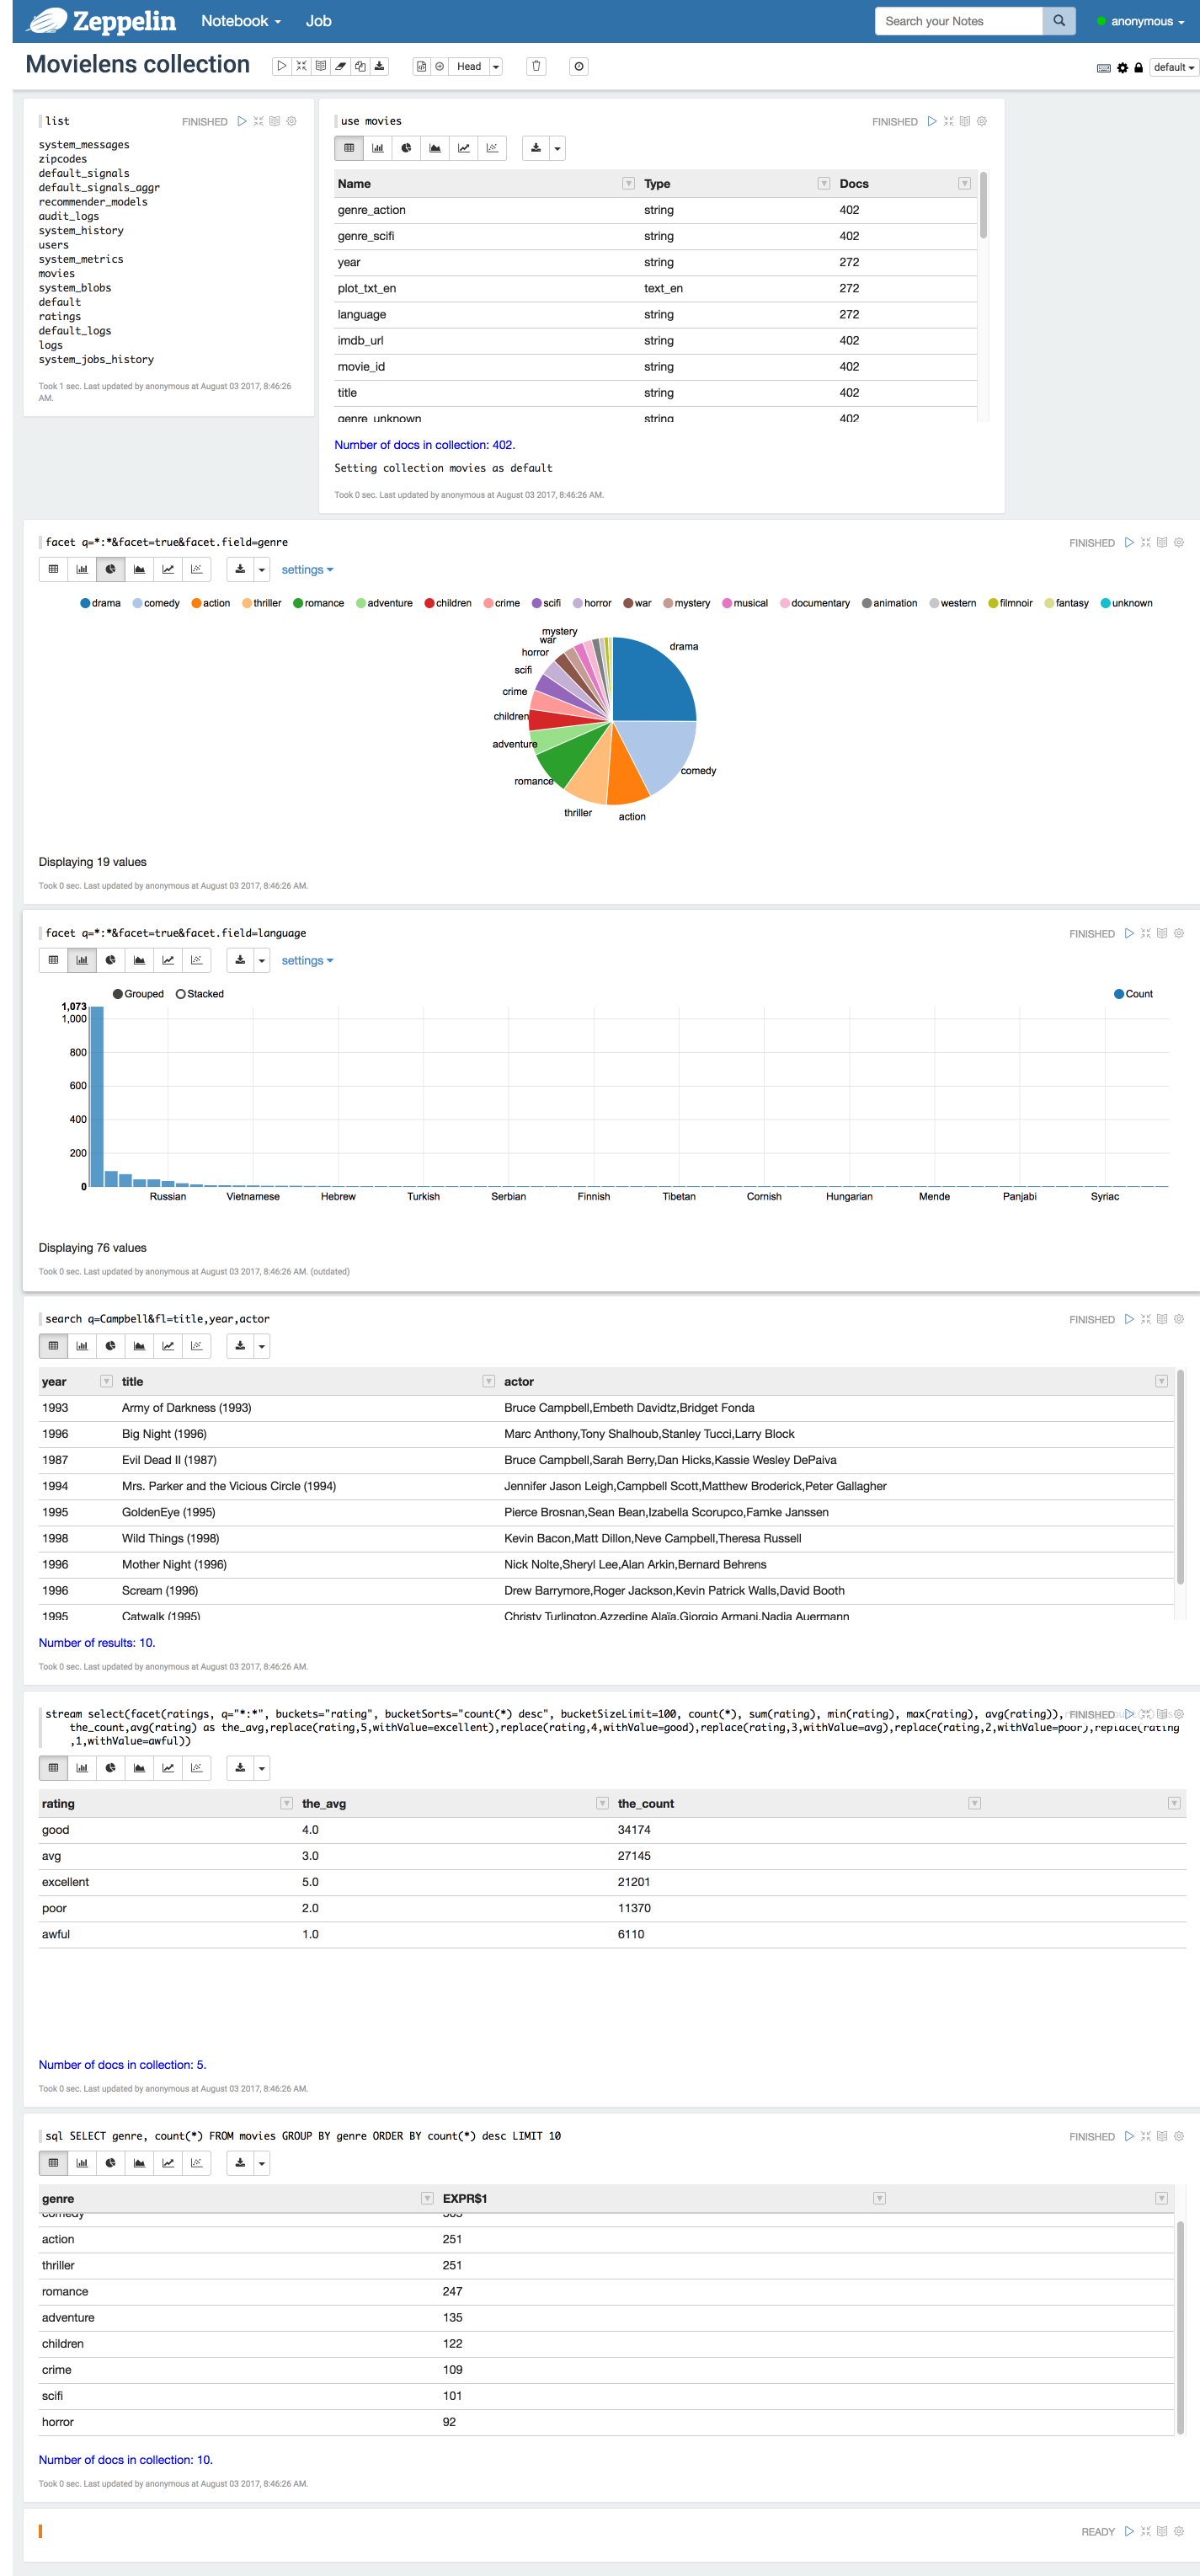Show keyboard shortcuts list
The width and height of the screenshot is (1200, 2576).
tap(1104, 68)
